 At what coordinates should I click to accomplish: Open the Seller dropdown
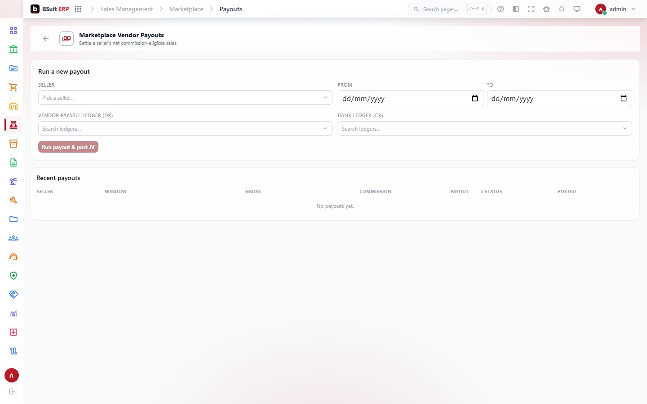[x=185, y=97]
